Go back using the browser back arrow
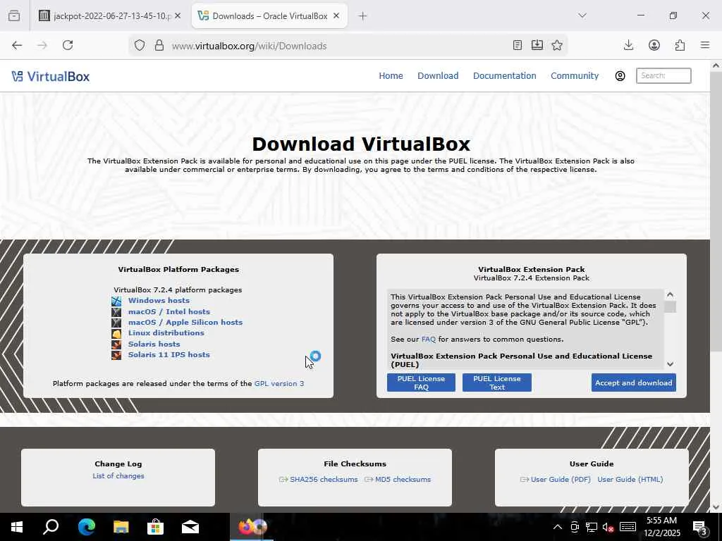 click(x=17, y=45)
